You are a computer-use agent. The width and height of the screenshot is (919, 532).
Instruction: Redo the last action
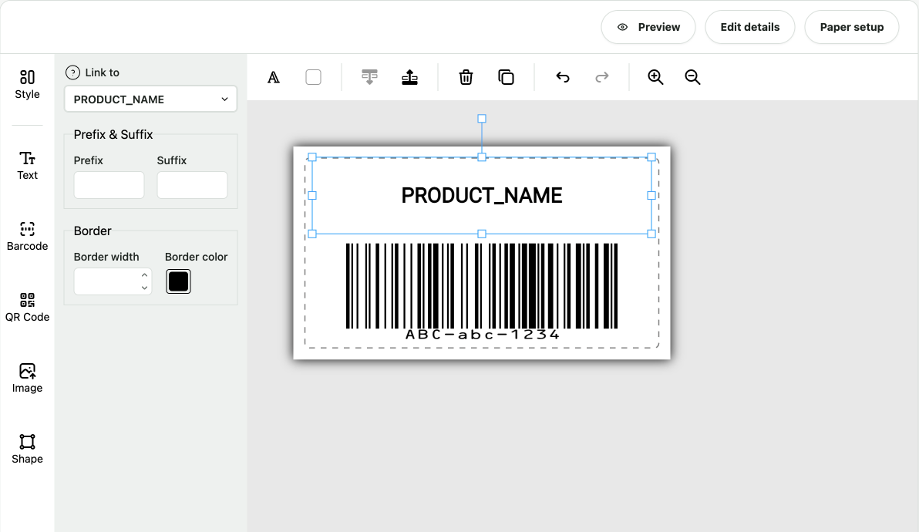(x=602, y=77)
